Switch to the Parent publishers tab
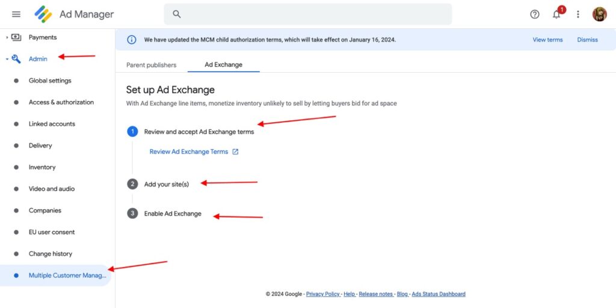The height and width of the screenshot is (308, 616). (152, 65)
